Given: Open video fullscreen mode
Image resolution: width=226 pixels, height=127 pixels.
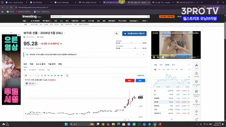Looking at the screenshot, I should coord(198,57).
